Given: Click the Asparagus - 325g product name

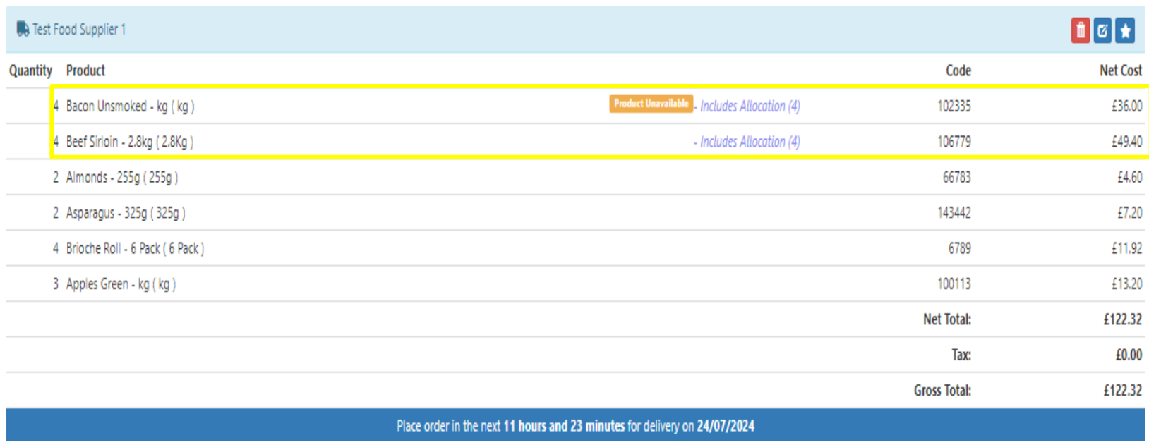Looking at the screenshot, I should 125,213.
